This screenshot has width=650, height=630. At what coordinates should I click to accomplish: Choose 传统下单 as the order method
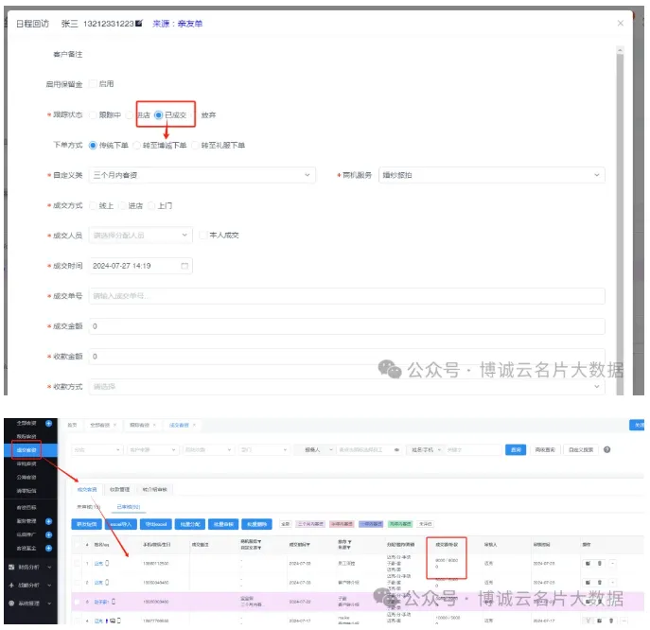tap(93, 145)
